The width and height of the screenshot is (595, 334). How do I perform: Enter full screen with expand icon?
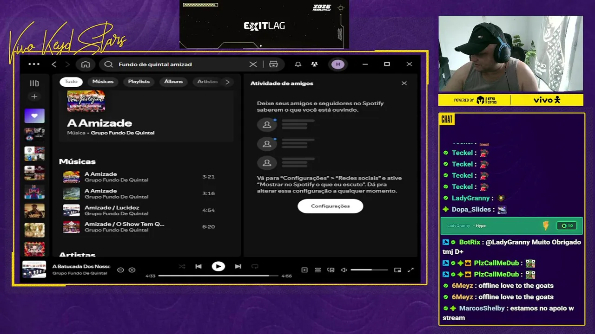[410, 270]
